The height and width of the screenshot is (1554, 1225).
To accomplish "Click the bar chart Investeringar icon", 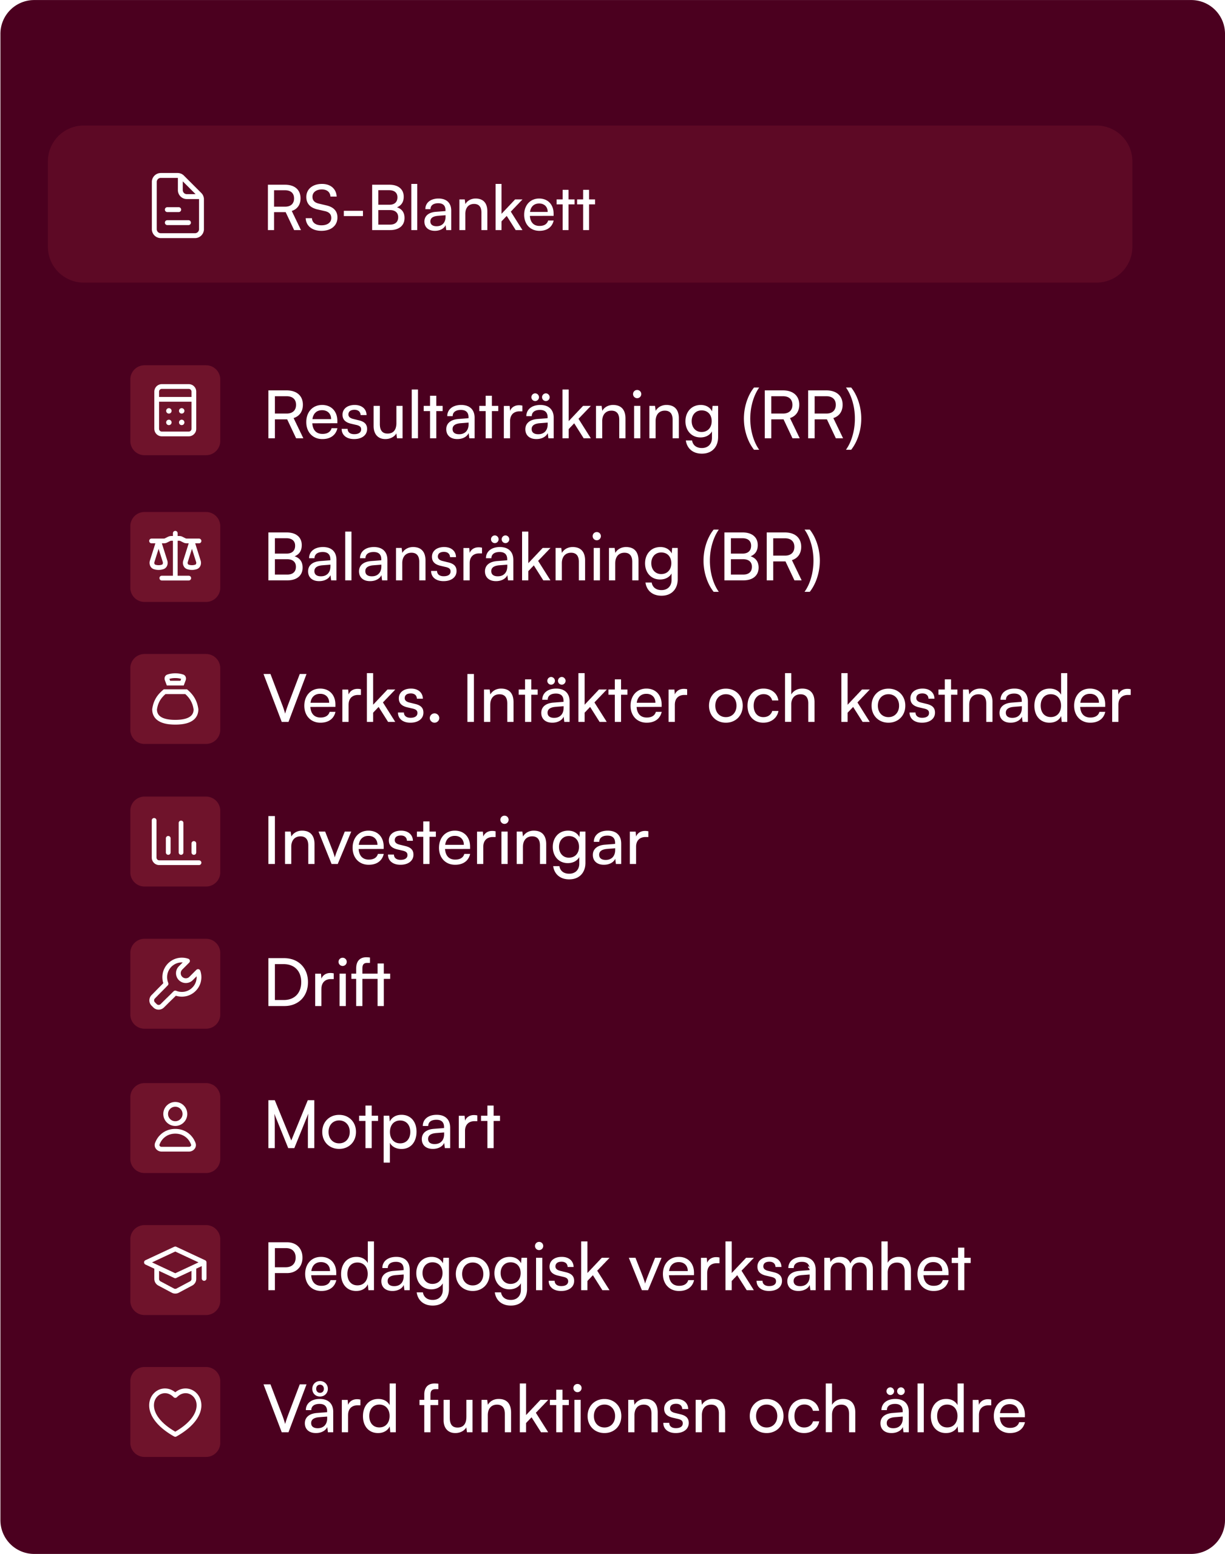I will pyautogui.click(x=175, y=841).
